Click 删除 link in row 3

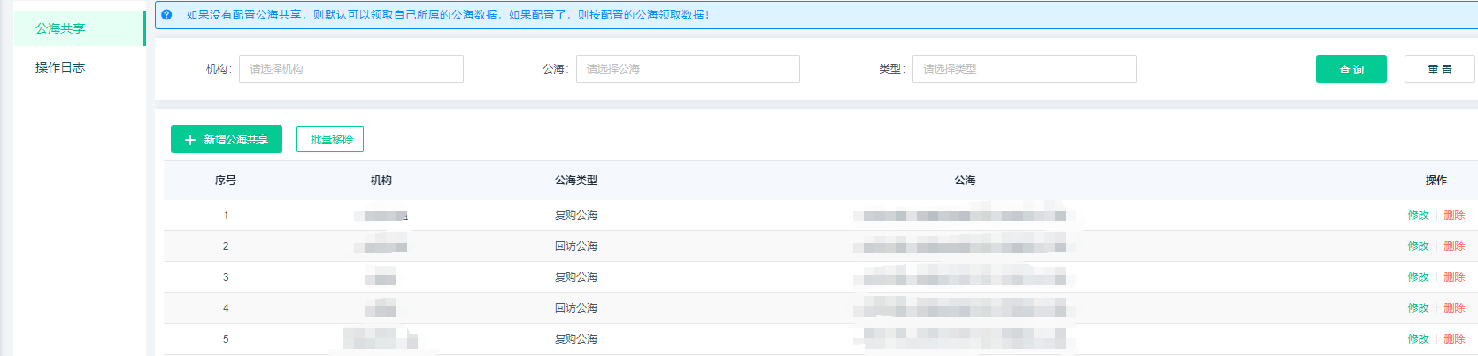click(1454, 277)
